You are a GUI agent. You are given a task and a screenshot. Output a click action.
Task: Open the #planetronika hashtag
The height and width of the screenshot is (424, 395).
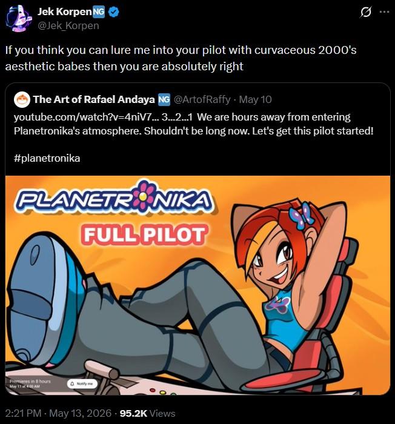pos(47,158)
